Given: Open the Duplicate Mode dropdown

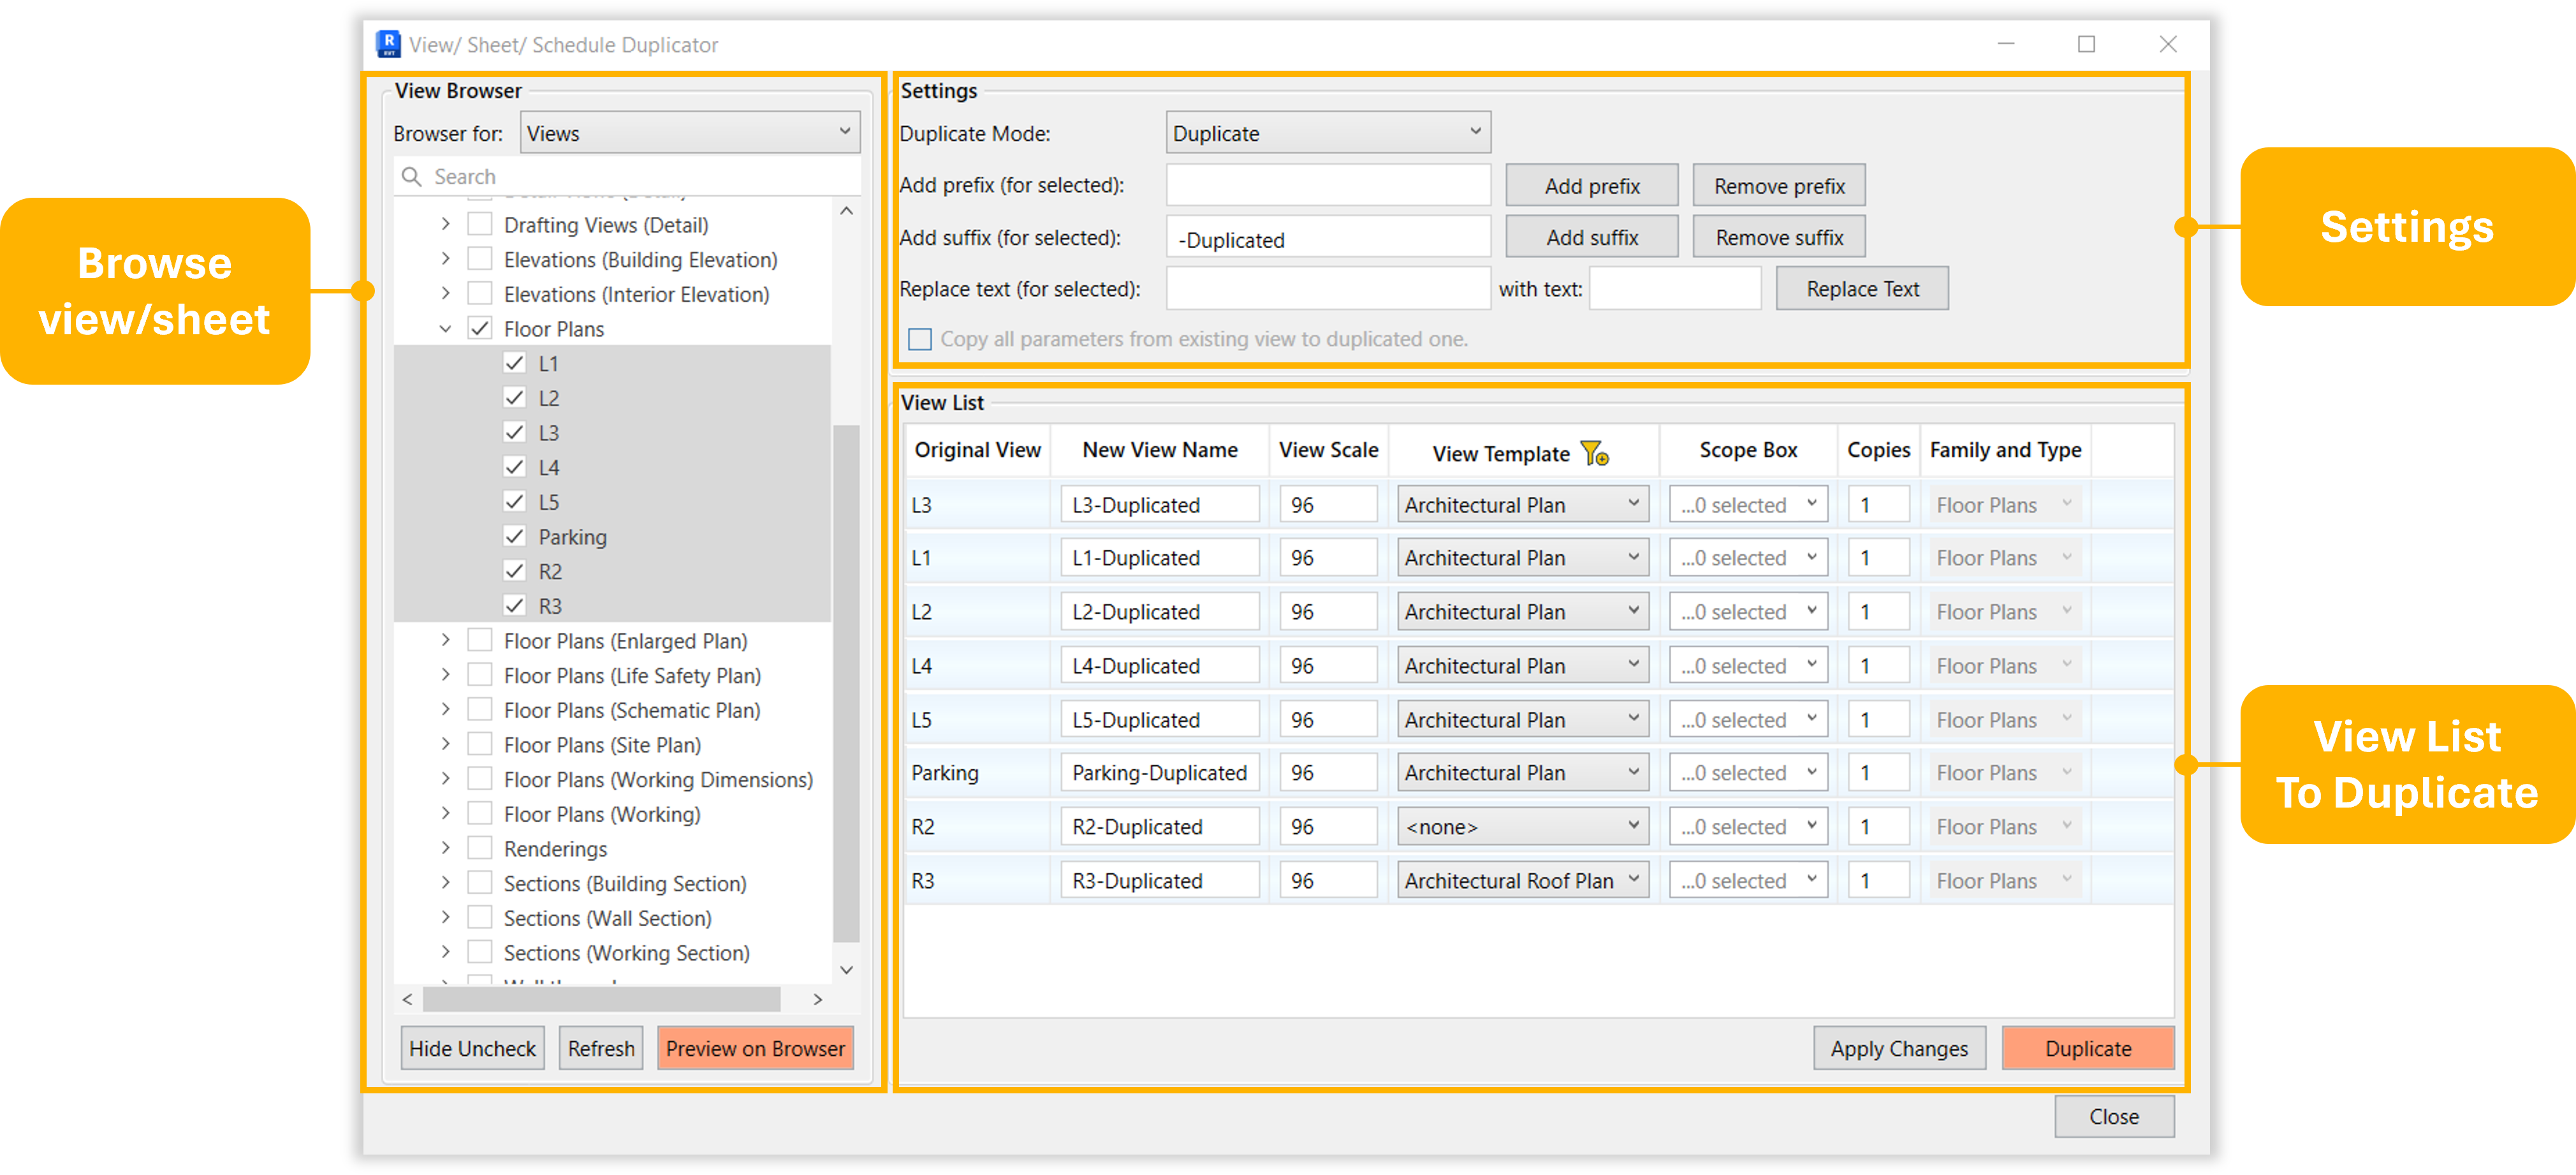Looking at the screenshot, I should pyautogui.click(x=1327, y=132).
